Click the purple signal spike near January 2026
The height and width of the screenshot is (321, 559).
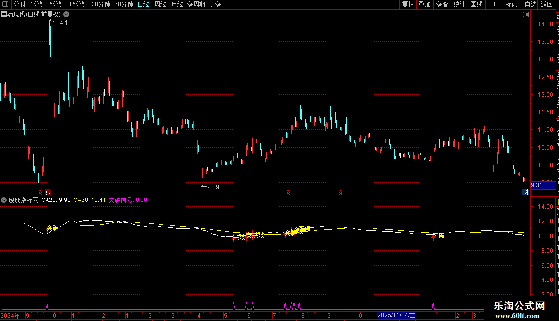click(433, 306)
